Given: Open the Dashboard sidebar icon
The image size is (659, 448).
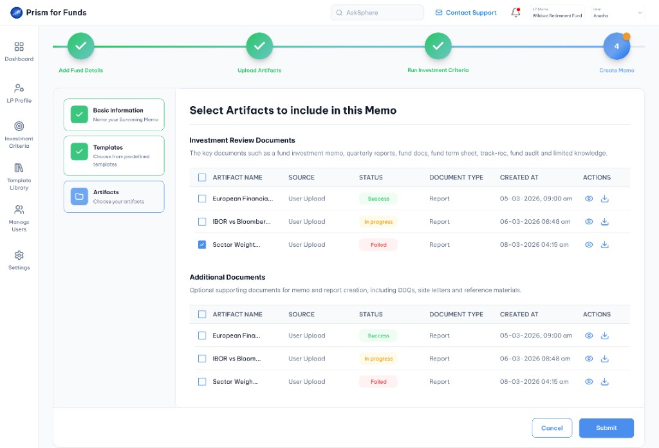Looking at the screenshot, I should (x=19, y=47).
